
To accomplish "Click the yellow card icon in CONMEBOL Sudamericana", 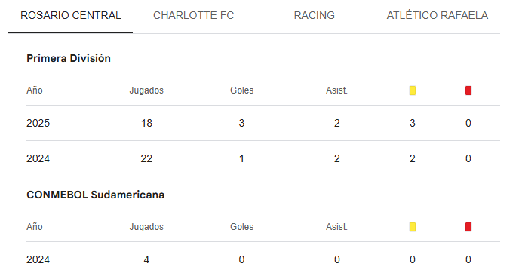I will tap(413, 227).
